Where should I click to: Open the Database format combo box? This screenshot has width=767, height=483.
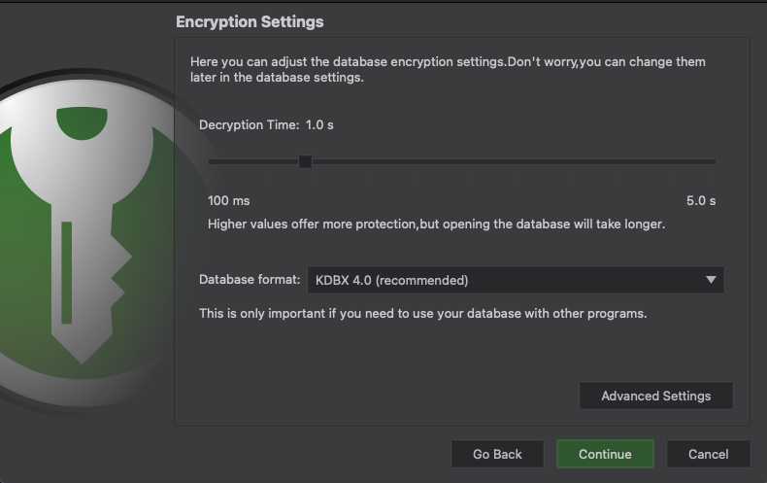pos(515,280)
